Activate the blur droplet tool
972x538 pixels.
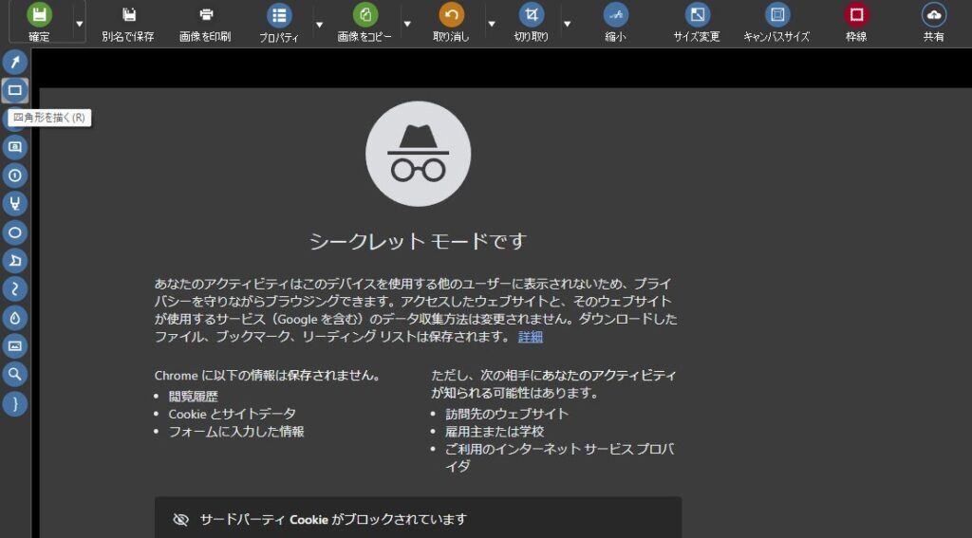[x=15, y=318]
